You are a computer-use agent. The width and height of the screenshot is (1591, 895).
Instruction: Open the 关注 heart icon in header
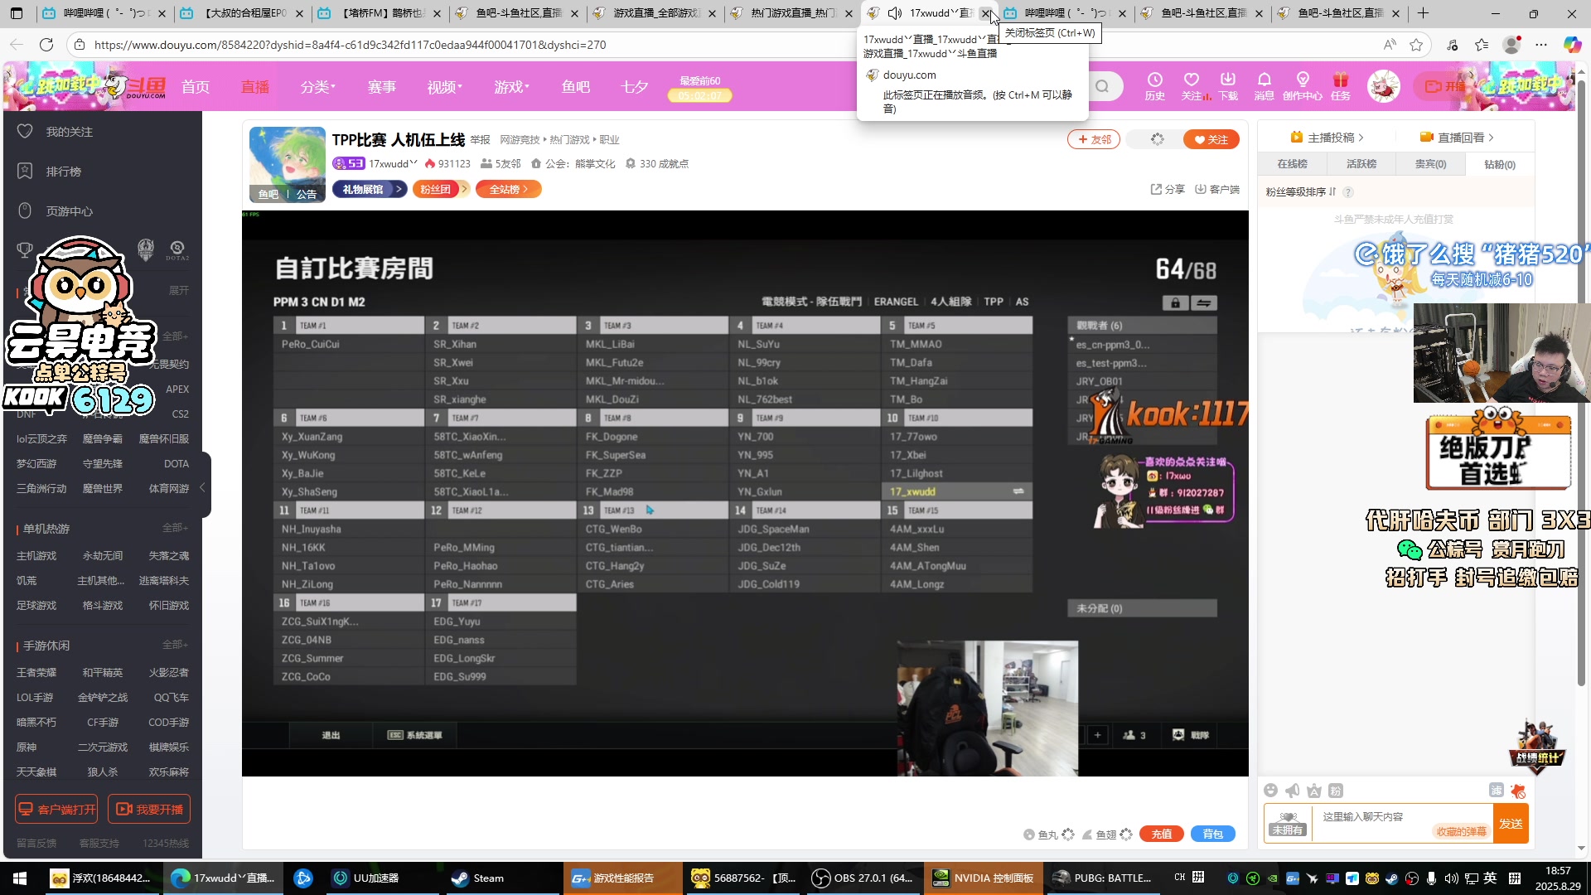[1192, 85]
